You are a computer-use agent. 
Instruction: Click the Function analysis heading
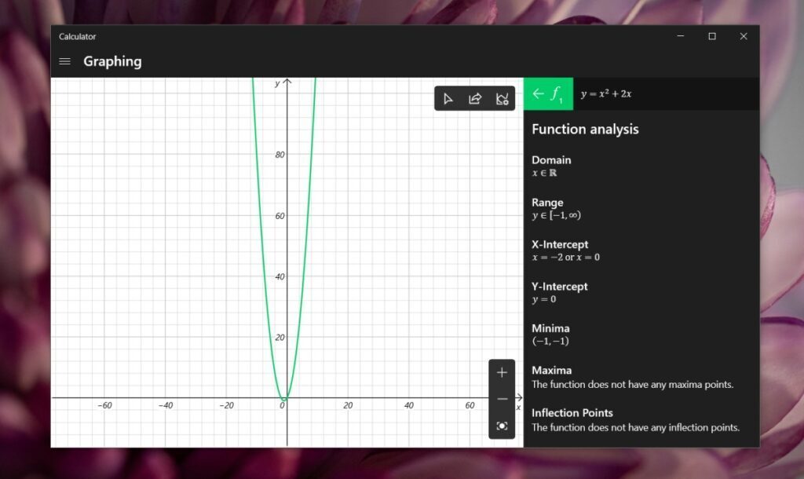[585, 129]
